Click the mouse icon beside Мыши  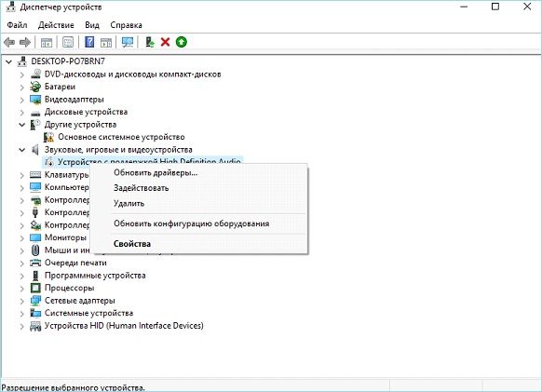click(35, 250)
